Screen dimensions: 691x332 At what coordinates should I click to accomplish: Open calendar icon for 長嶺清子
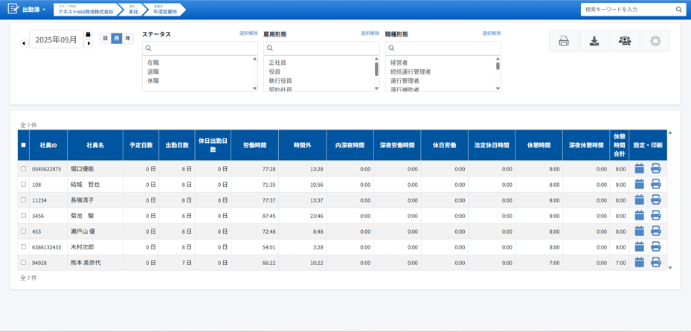(x=640, y=199)
